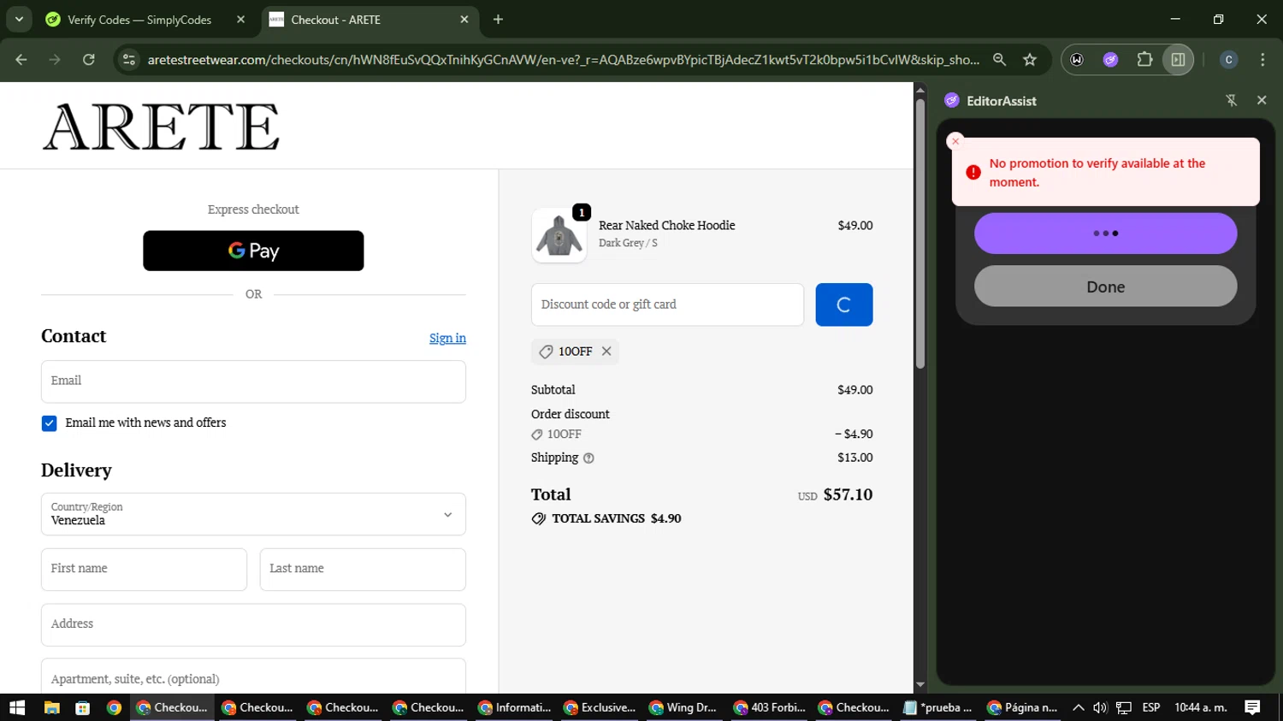
Task: Open the Chrome profile avatar
Action: pos(1229,60)
